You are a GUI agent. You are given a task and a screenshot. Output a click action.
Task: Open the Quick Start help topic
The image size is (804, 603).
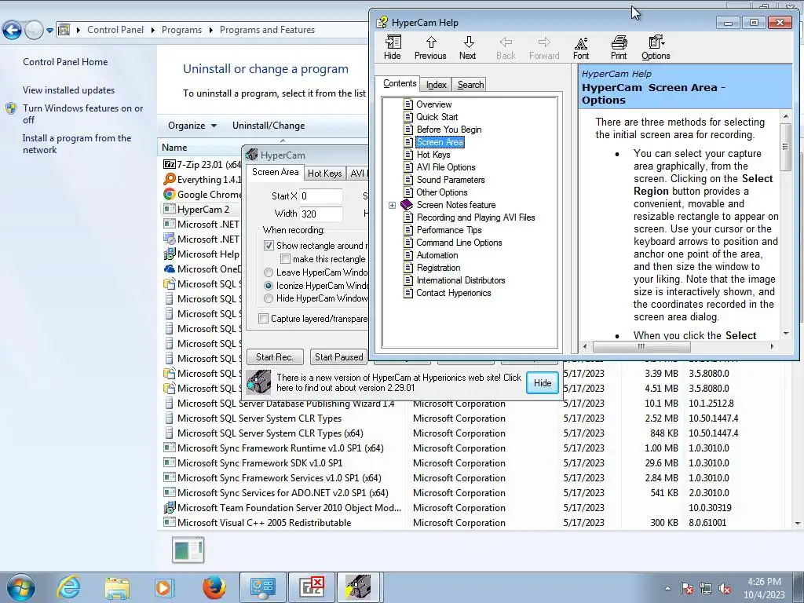coord(437,117)
